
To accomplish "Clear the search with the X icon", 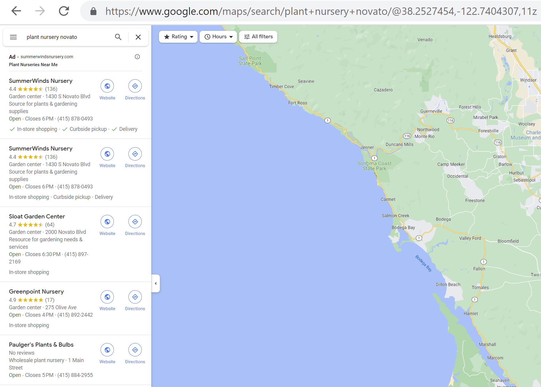I will [138, 37].
